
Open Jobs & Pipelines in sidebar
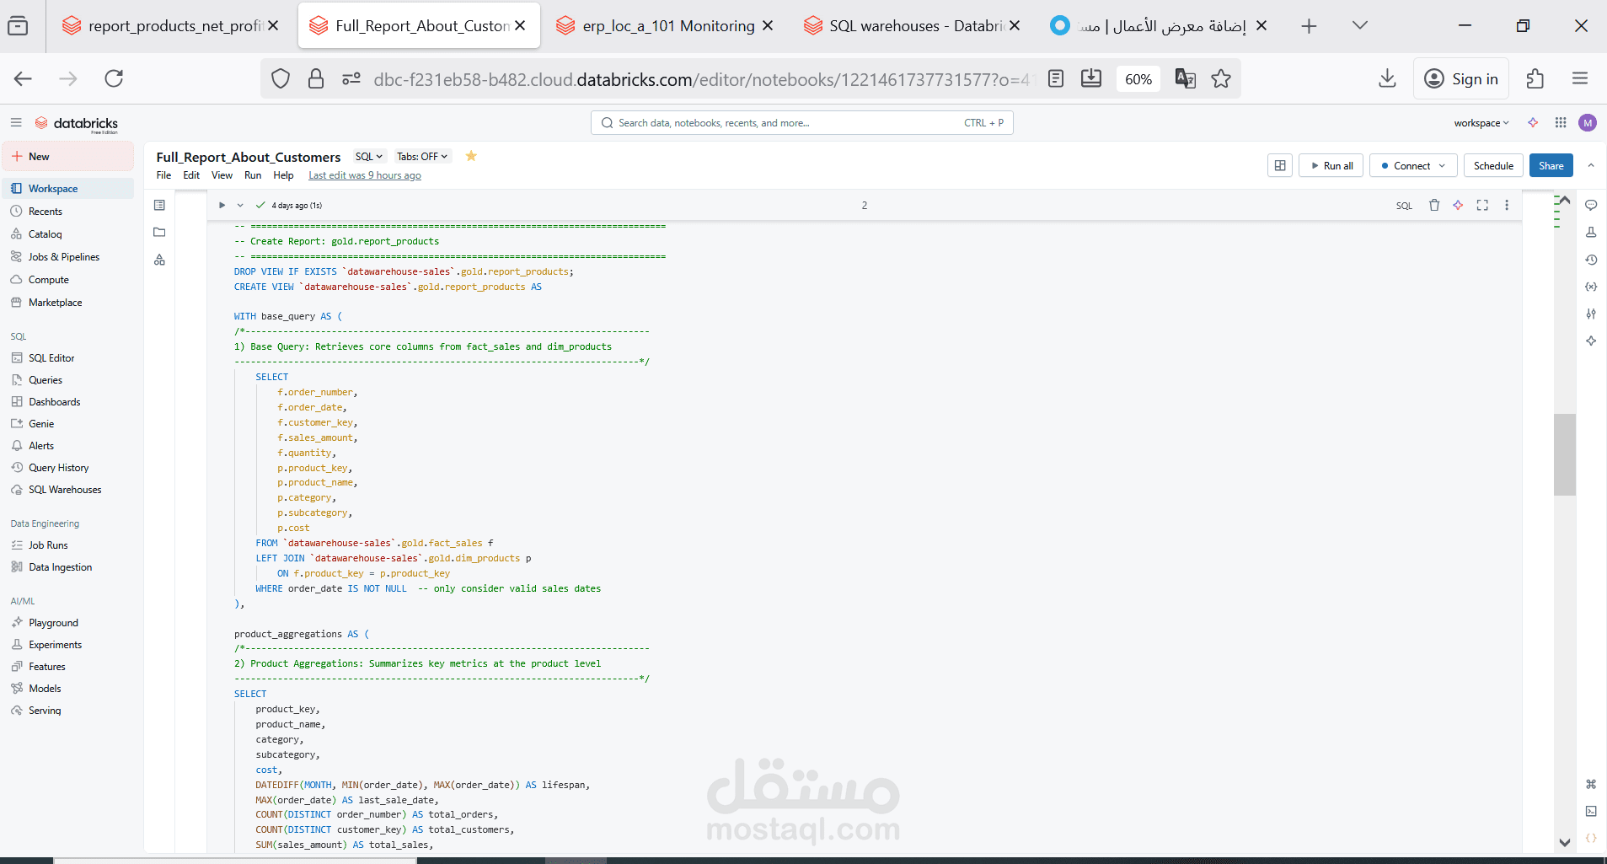coord(64,256)
